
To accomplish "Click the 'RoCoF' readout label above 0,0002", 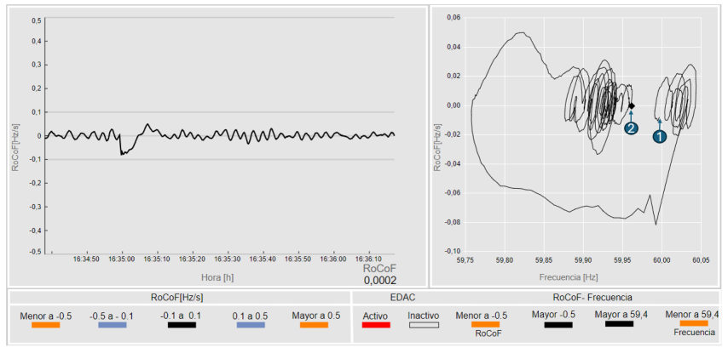I will pyautogui.click(x=380, y=269).
